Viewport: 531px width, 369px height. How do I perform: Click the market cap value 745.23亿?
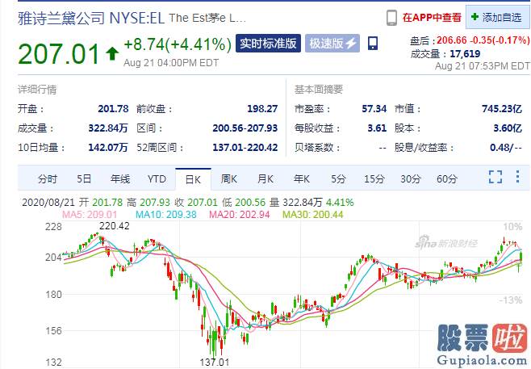[502, 109]
